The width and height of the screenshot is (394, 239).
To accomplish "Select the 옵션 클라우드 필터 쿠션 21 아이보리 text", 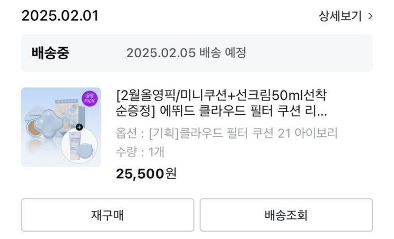I will click(226, 133).
